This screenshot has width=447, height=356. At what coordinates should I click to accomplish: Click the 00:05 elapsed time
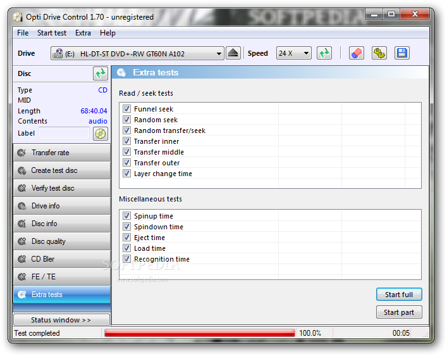pos(401,333)
